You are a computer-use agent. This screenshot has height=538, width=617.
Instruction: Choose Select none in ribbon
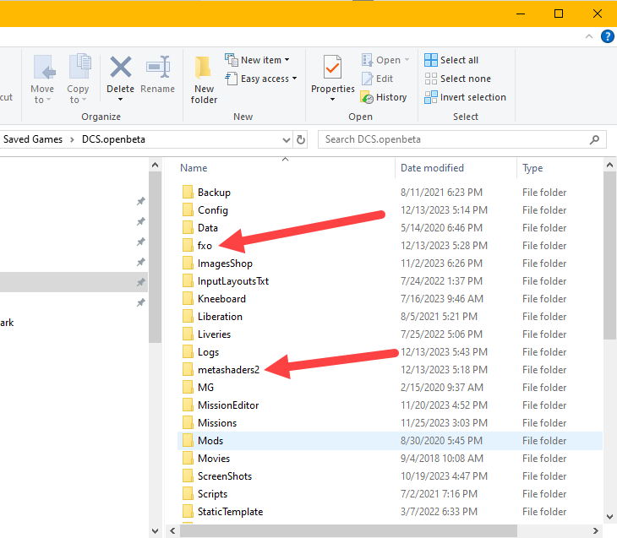[x=457, y=79]
